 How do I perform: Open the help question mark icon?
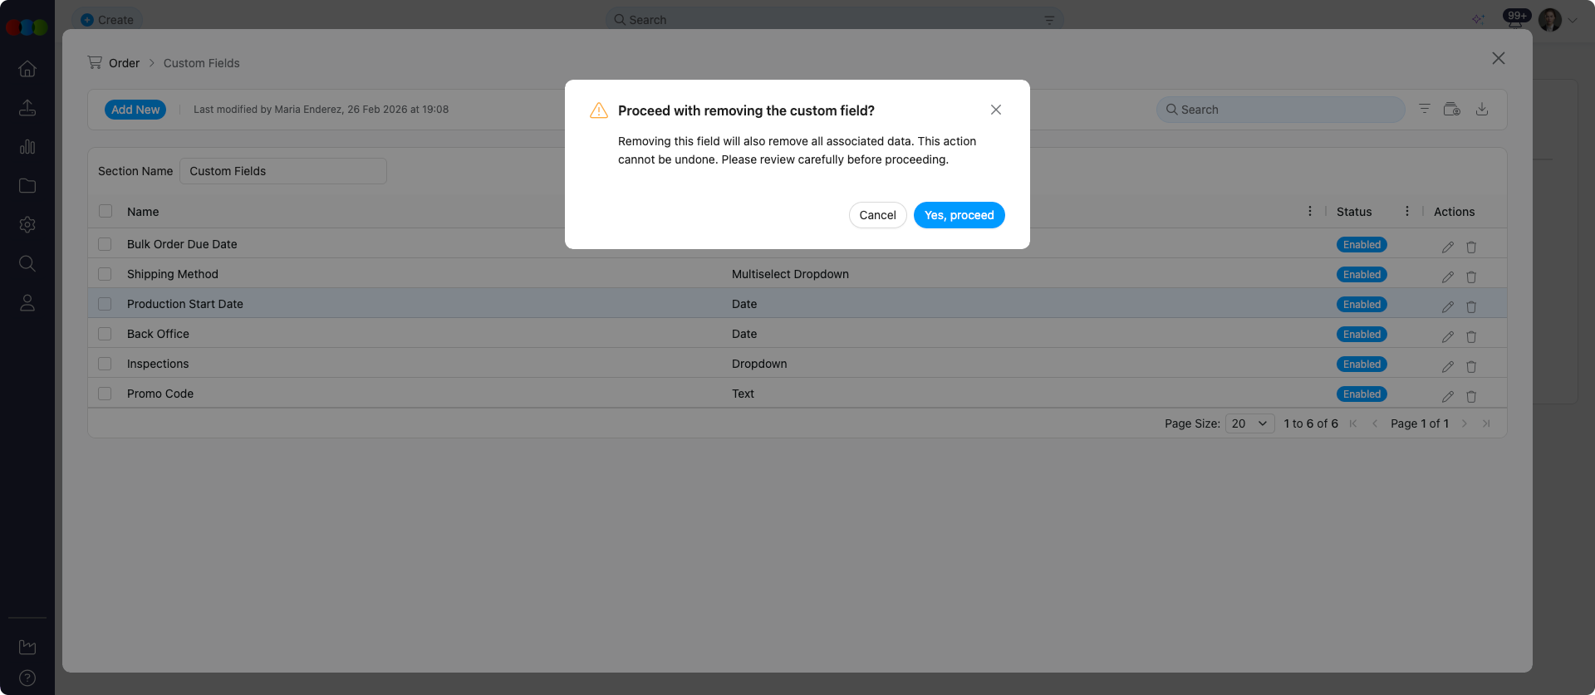click(27, 678)
